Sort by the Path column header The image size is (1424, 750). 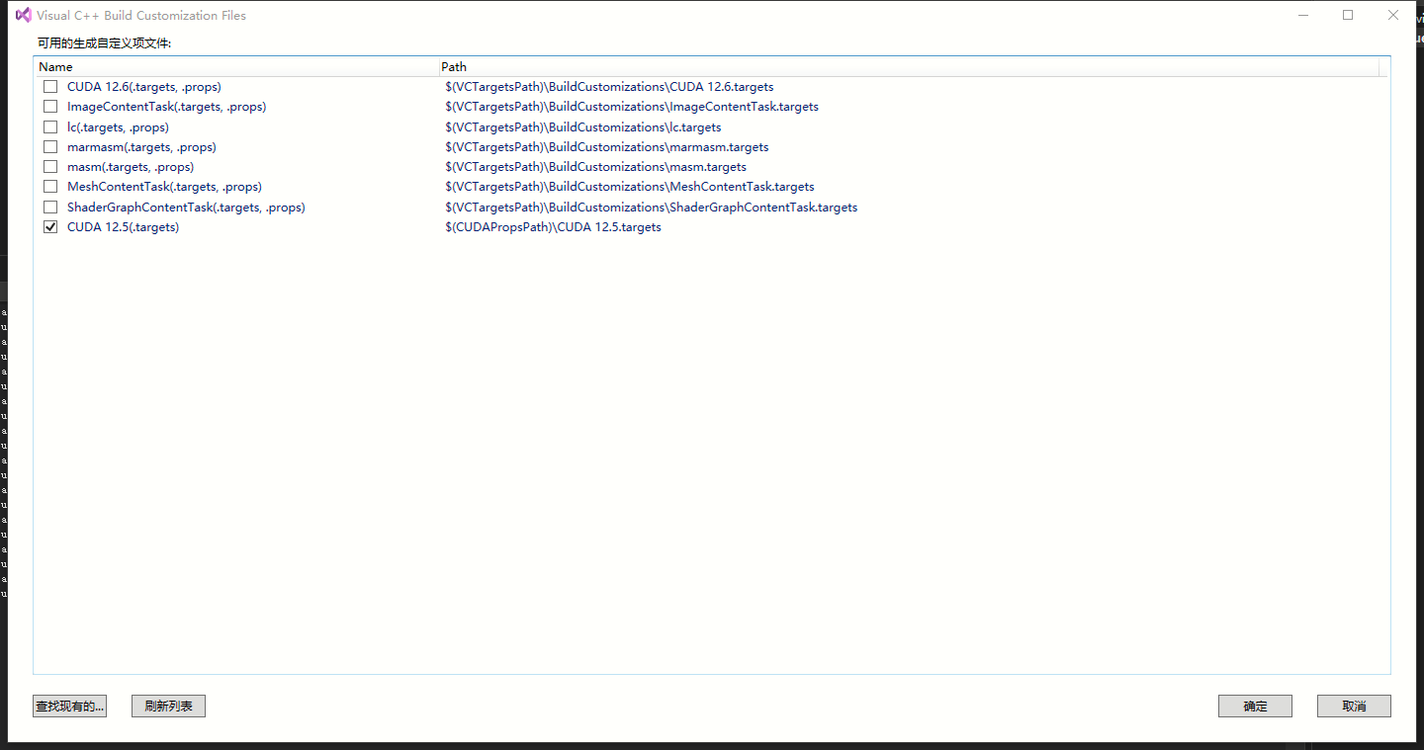(454, 66)
